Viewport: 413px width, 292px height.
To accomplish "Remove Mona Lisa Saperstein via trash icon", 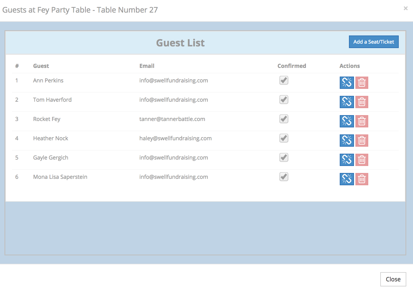I will pos(362,179).
